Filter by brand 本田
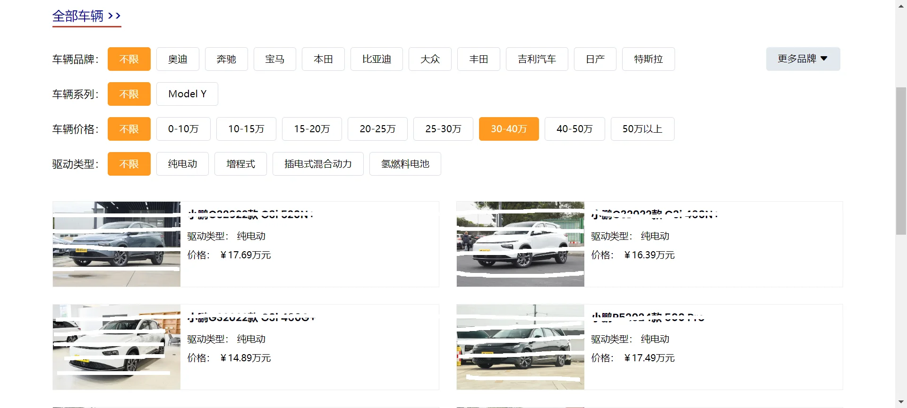This screenshot has width=907, height=408. pyautogui.click(x=324, y=59)
